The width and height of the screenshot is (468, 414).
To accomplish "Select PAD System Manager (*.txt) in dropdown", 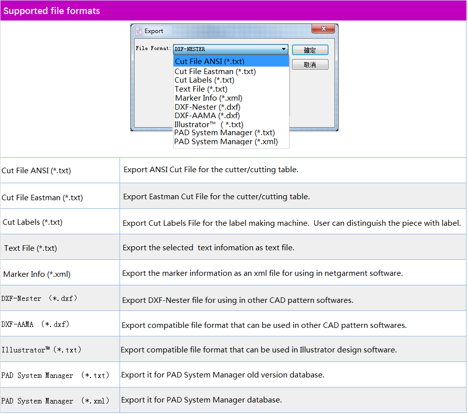I will [x=224, y=133].
